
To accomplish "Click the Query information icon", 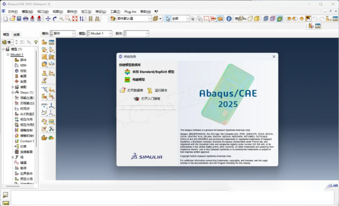I will coord(229,18).
